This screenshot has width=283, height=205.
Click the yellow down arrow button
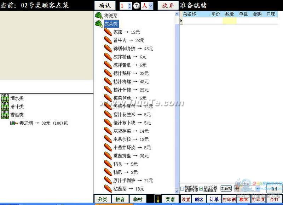(x=158, y=199)
